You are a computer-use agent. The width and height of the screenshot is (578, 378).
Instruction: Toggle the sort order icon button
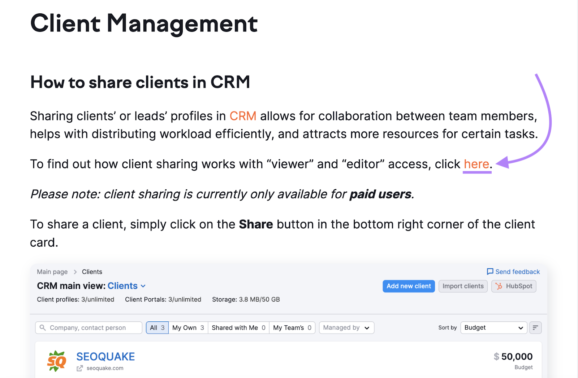pyautogui.click(x=535, y=328)
